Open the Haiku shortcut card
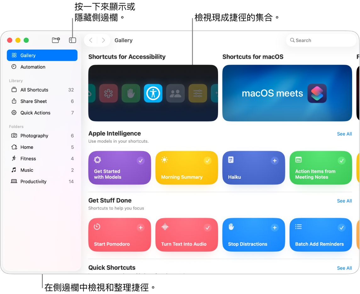The width and height of the screenshot is (360, 294). [254, 168]
